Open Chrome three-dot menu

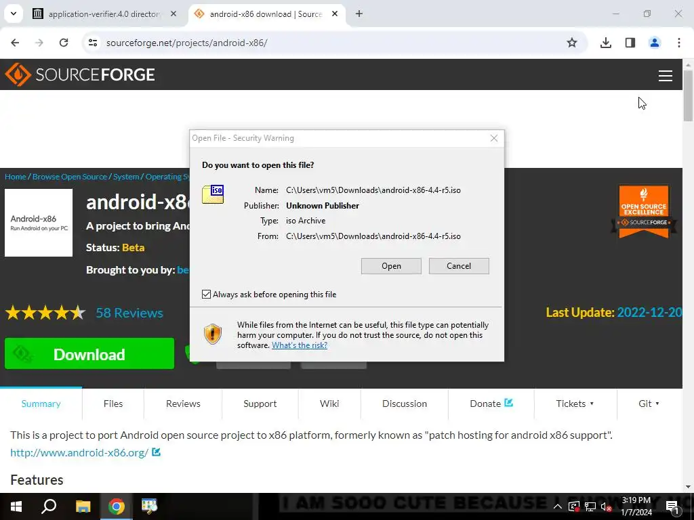click(x=679, y=43)
